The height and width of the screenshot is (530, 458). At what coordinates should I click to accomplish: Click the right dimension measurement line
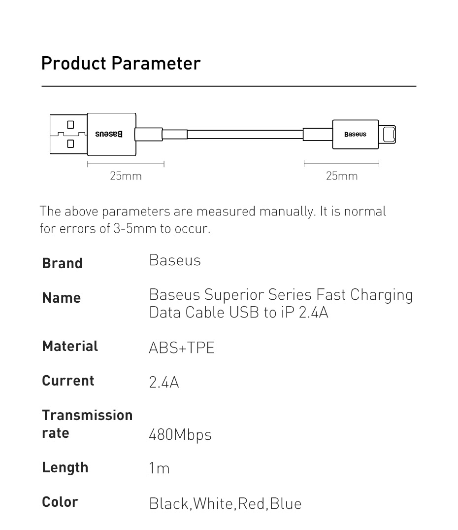click(342, 164)
